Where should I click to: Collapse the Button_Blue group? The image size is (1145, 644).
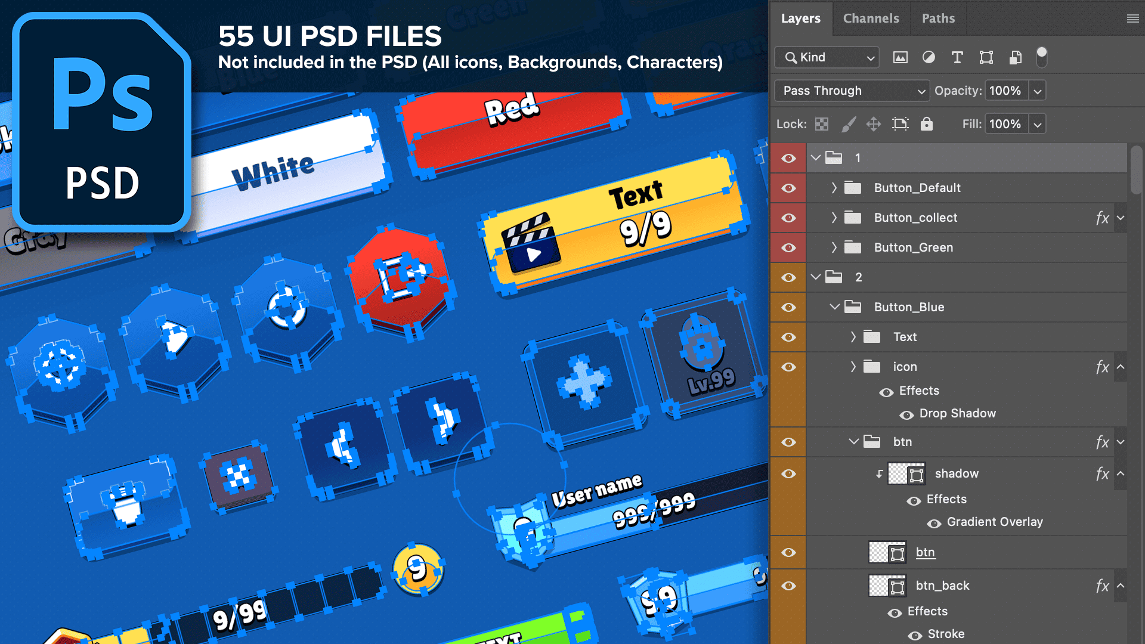[x=834, y=307]
